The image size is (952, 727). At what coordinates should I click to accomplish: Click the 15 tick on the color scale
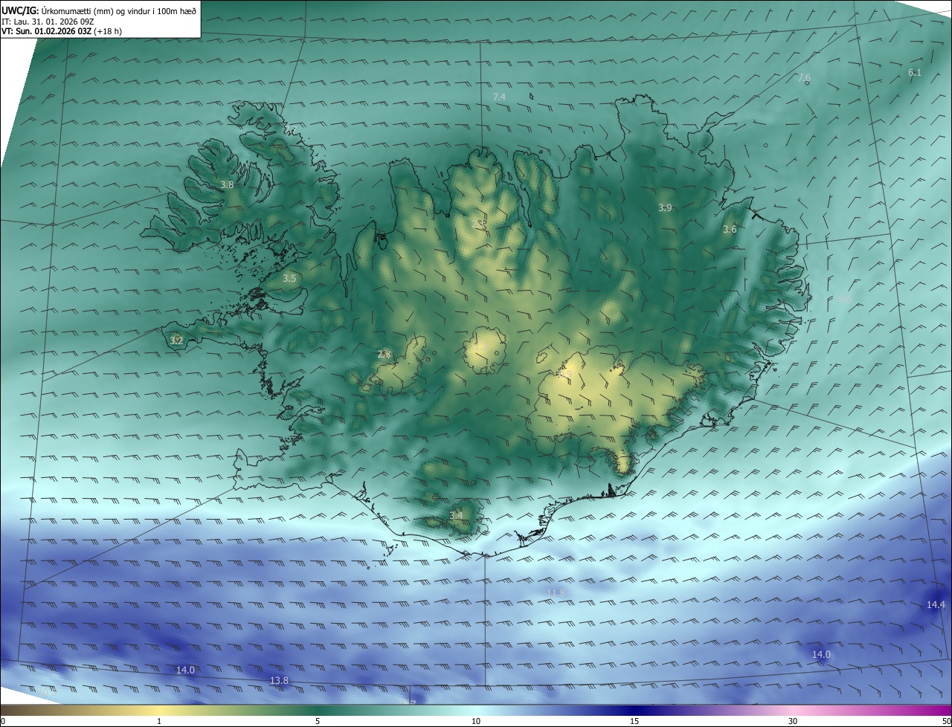point(634,722)
